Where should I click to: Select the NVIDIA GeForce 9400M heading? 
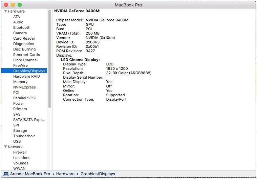77,11
